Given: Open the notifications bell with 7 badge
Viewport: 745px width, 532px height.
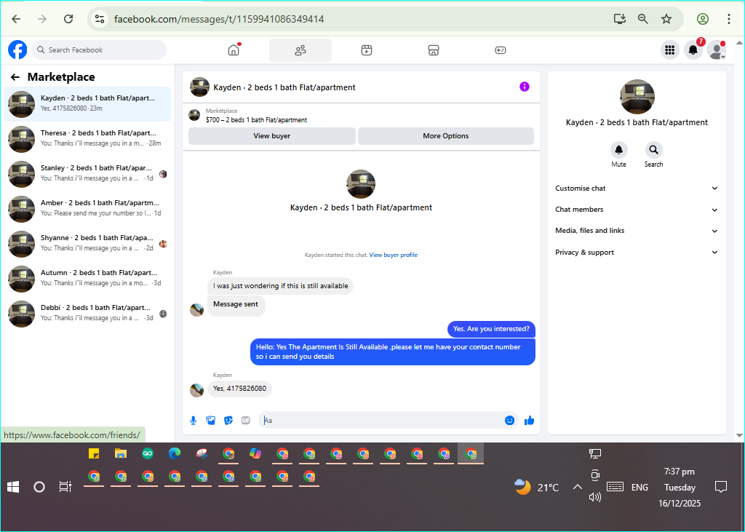Looking at the screenshot, I should point(693,50).
